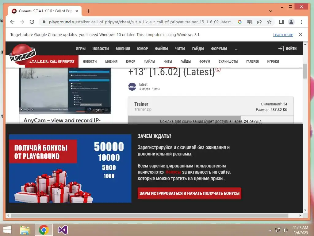Close the S.T.A.L.K.E.R. tab
This screenshot has width=314, height=236.
click(76, 11)
